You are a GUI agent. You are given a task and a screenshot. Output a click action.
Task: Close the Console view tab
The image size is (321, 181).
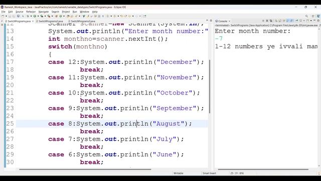pyautogui.click(x=230, y=21)
